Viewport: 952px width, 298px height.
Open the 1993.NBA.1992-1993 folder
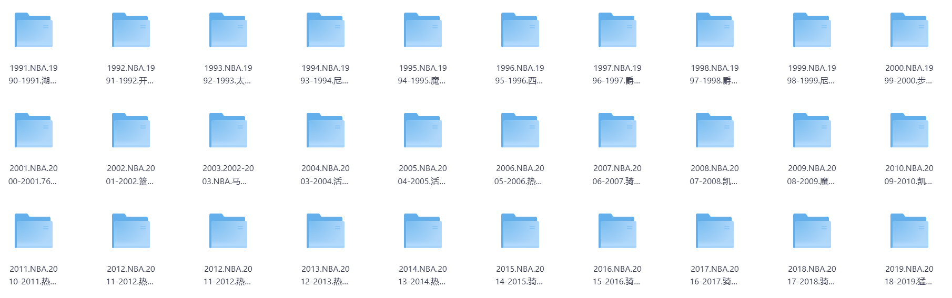click(x=228, y=30)
